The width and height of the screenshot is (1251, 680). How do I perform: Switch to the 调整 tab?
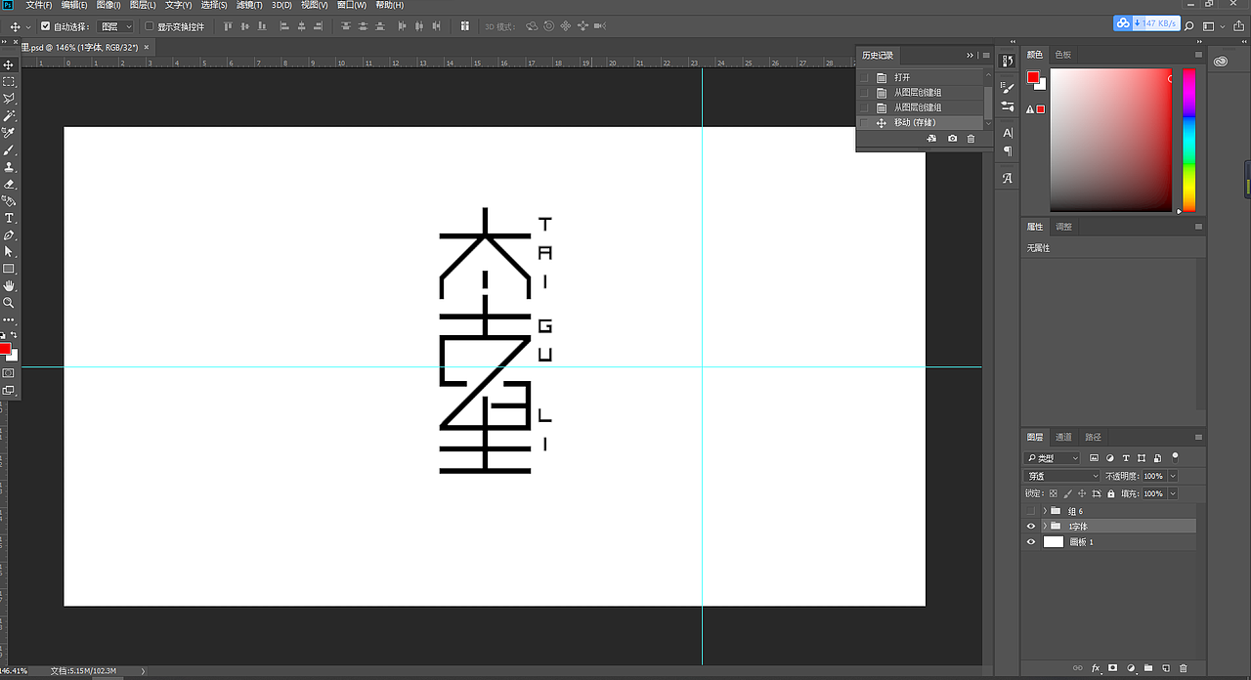click(1063, 227)
